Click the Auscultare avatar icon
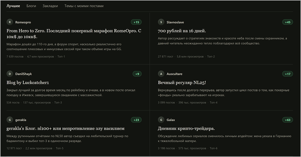This screenshot has height=157, width=301. (x=161, y=74)
